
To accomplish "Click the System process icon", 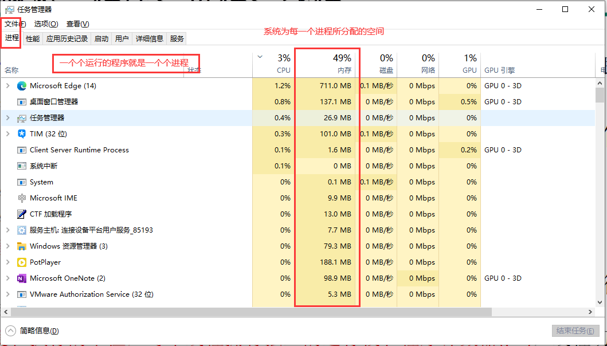I will pos(22,182).
